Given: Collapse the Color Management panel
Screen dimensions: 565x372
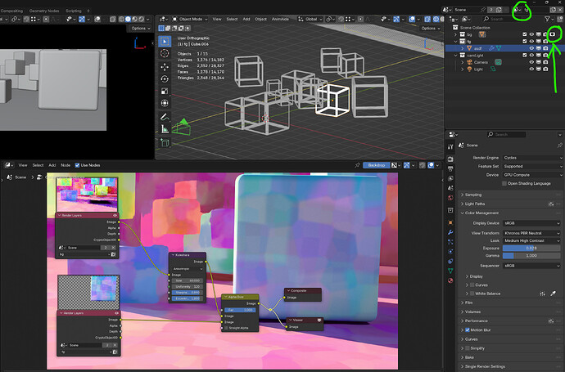Looking at the screenshot, I should pos(481,213).
